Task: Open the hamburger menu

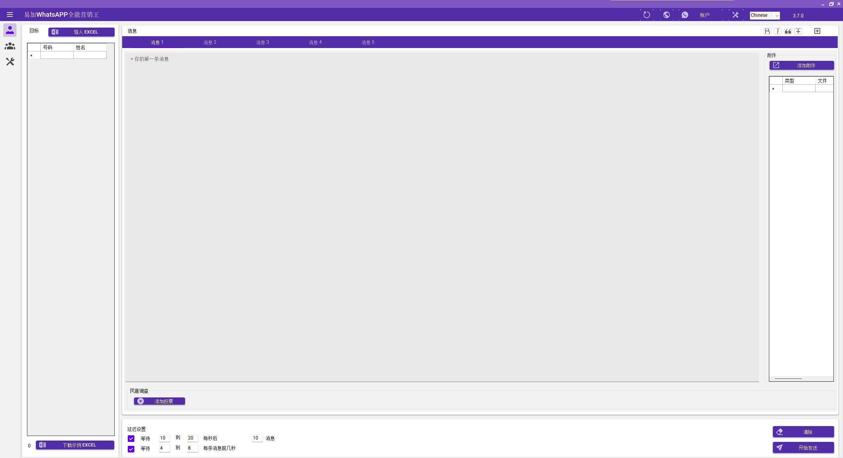Action: pyautogui.click(x=10, y=14)
